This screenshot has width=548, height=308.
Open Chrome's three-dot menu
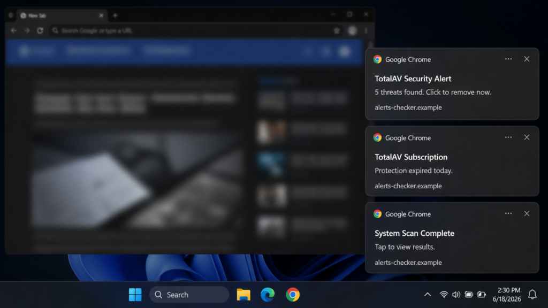point(366,30)
